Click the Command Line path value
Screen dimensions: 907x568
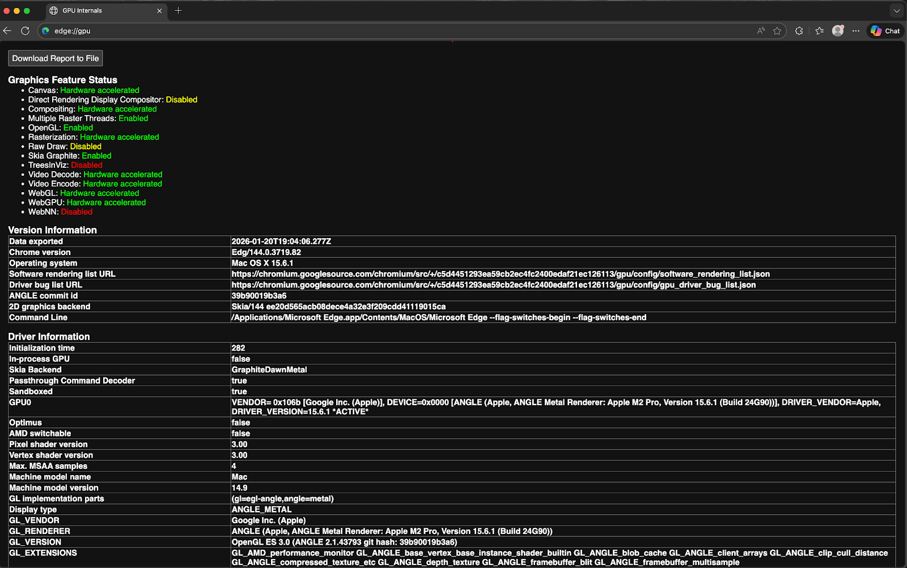click(x=438, y=317)
